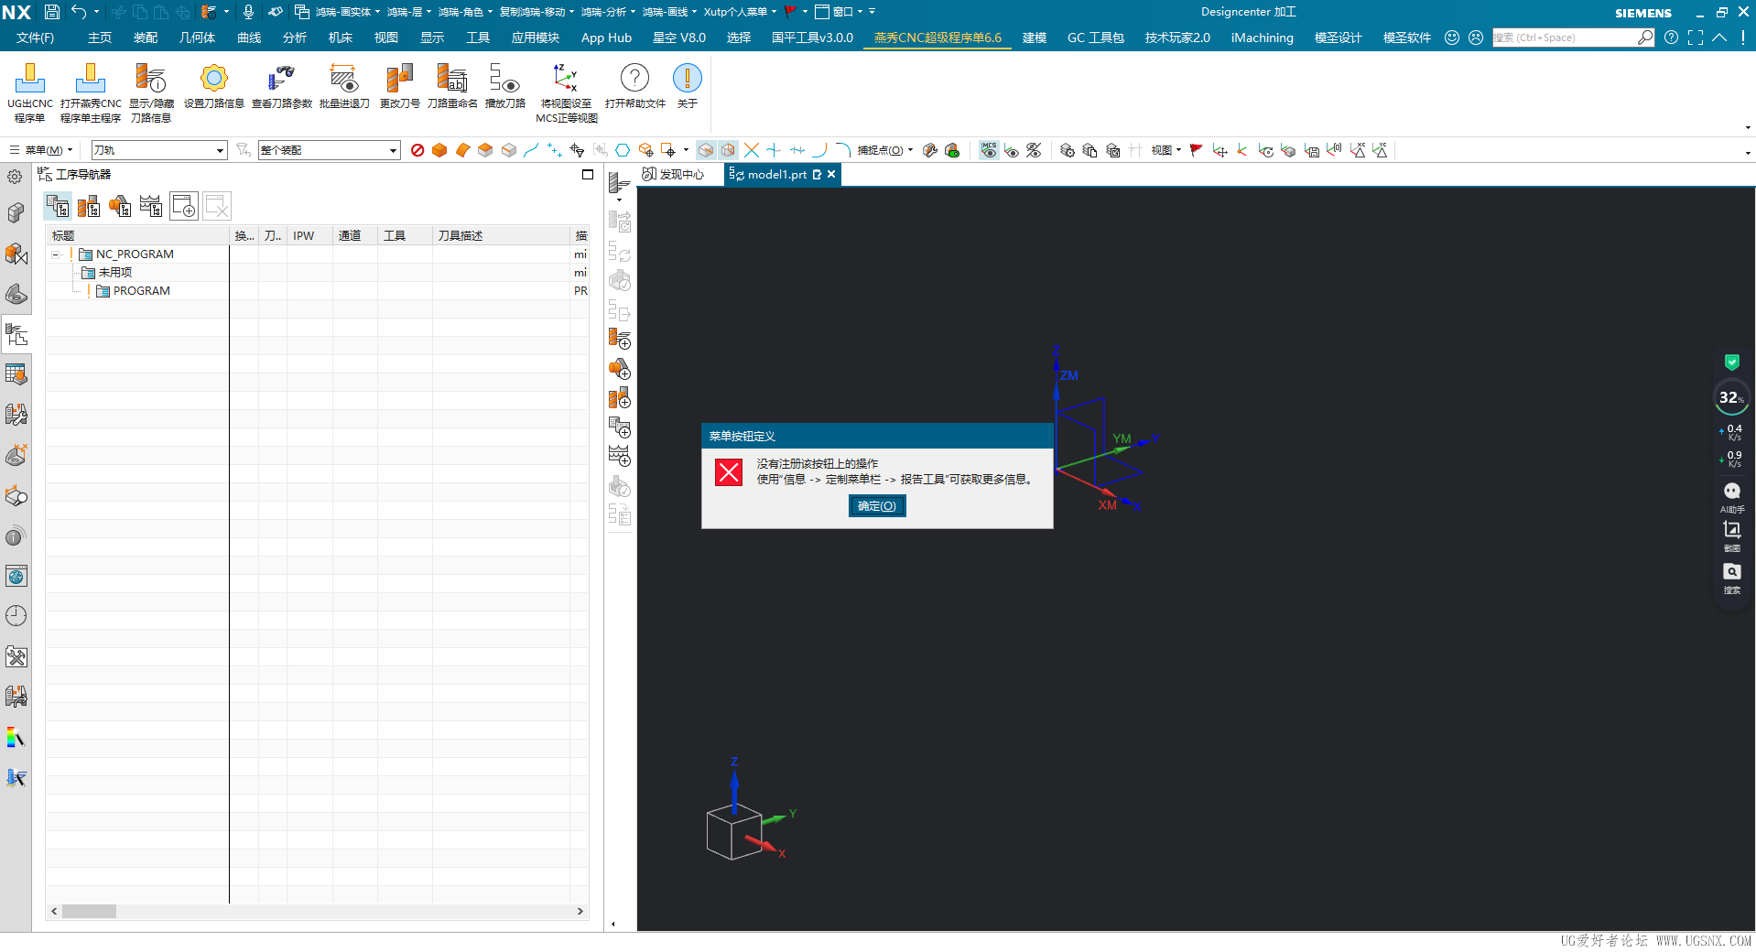Collapse the NC_PROGRAM tree node
This screenshot has width=1756, height=952.
coord(56,254)
